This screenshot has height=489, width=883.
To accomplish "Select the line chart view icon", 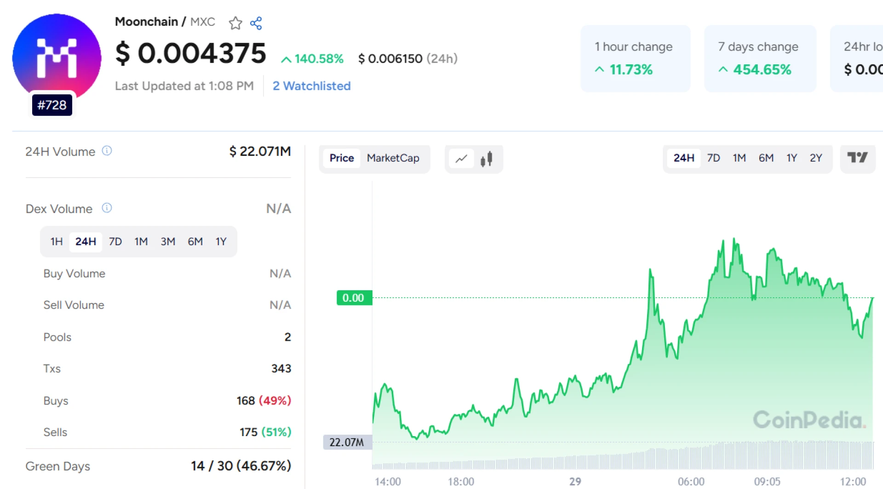I will click(461, 158).
